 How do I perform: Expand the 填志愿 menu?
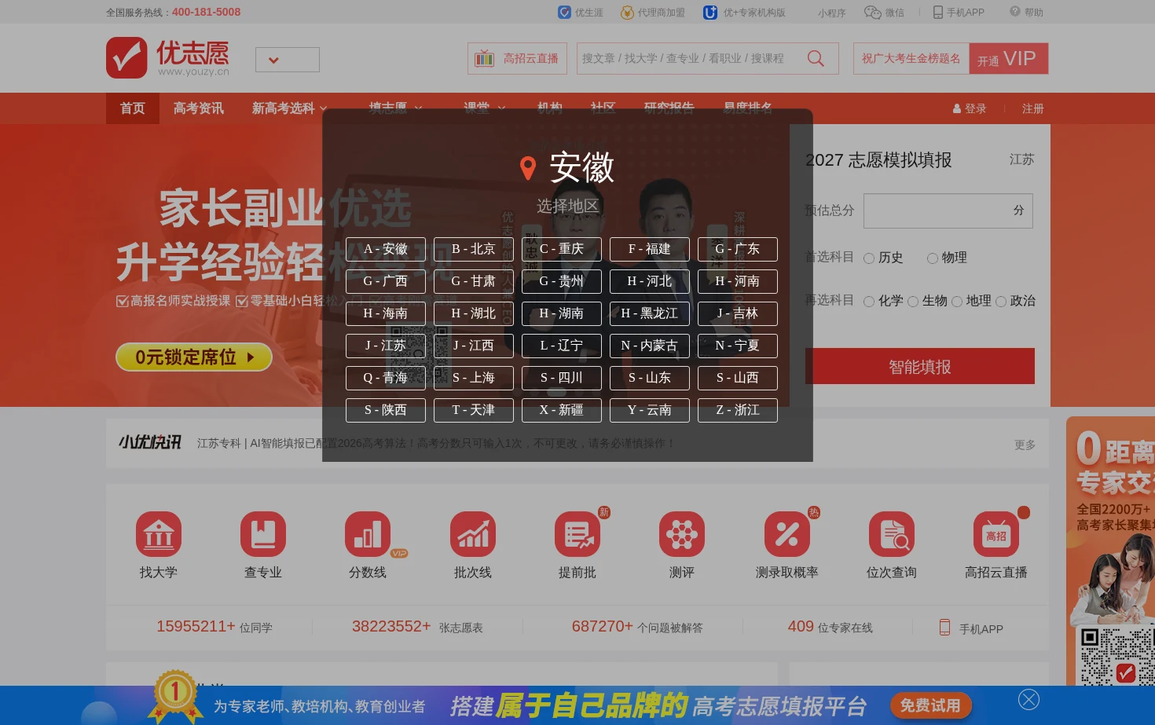(396, 108)
